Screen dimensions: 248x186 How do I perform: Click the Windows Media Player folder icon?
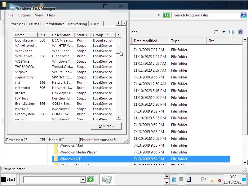click(56, 152)
